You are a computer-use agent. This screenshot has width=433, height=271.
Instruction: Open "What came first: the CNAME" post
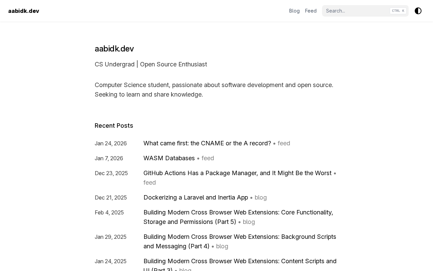pos(207,143)
